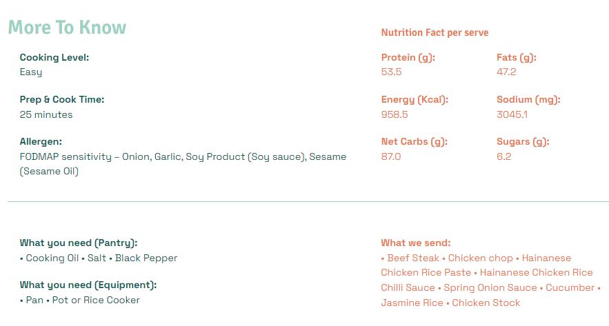This screenshot has height=326, width=609.
Task: Select the Net Carbs value 87.0
Action: coord(391,156)
